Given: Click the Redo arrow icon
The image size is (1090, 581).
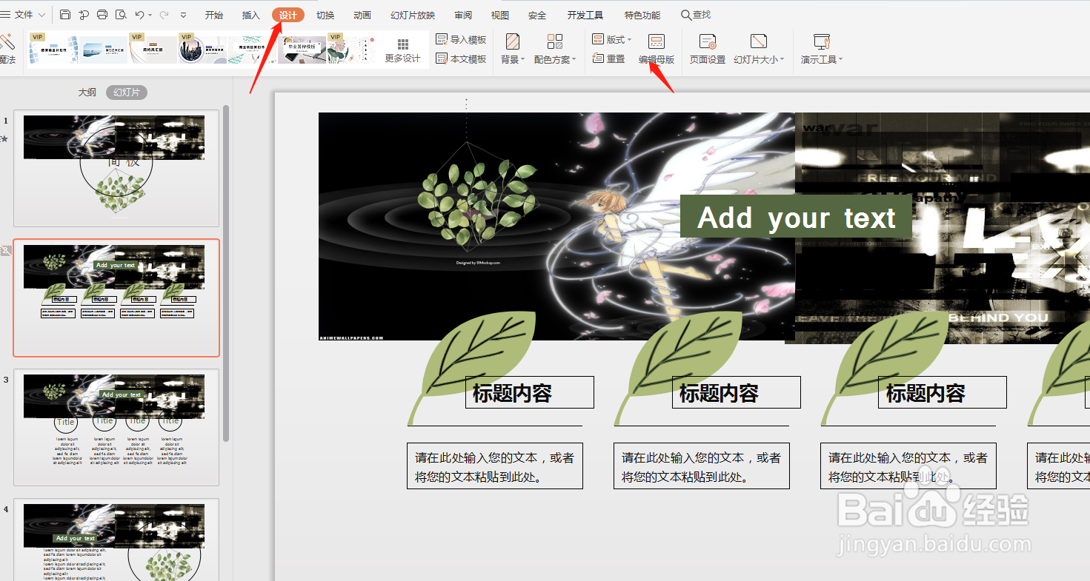Looking at the screenshot, I should [x=164, y=15].
